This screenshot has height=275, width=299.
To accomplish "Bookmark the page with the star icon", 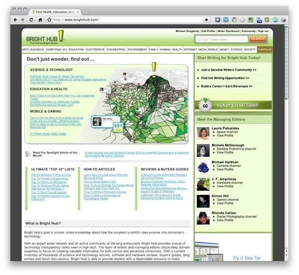I will point(49,19).
